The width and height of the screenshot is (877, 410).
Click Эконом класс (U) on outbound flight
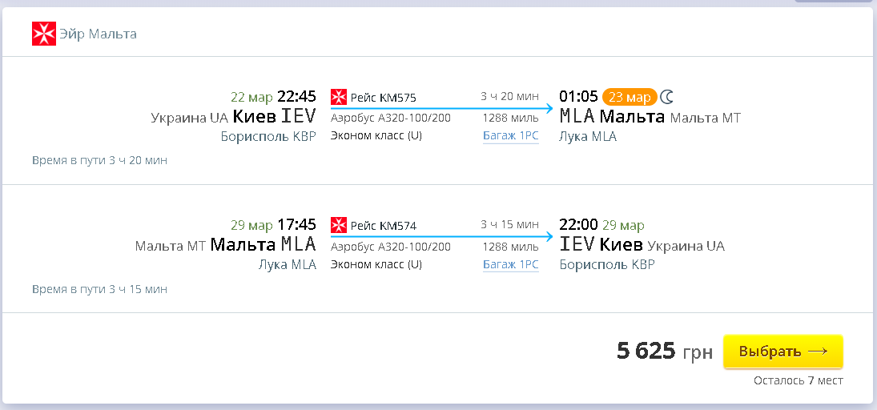click(376, 135)
